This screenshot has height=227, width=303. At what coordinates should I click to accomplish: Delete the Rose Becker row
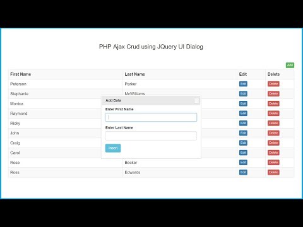(x=273, y=163)
